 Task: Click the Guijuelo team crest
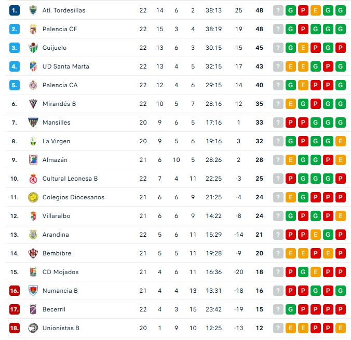click(33, 48)
